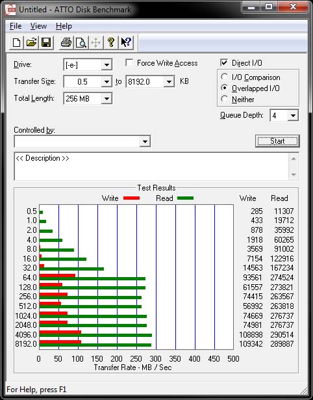Click the 1024.0 row label in chart
The image size is (313, 400).
click(26, 316)
